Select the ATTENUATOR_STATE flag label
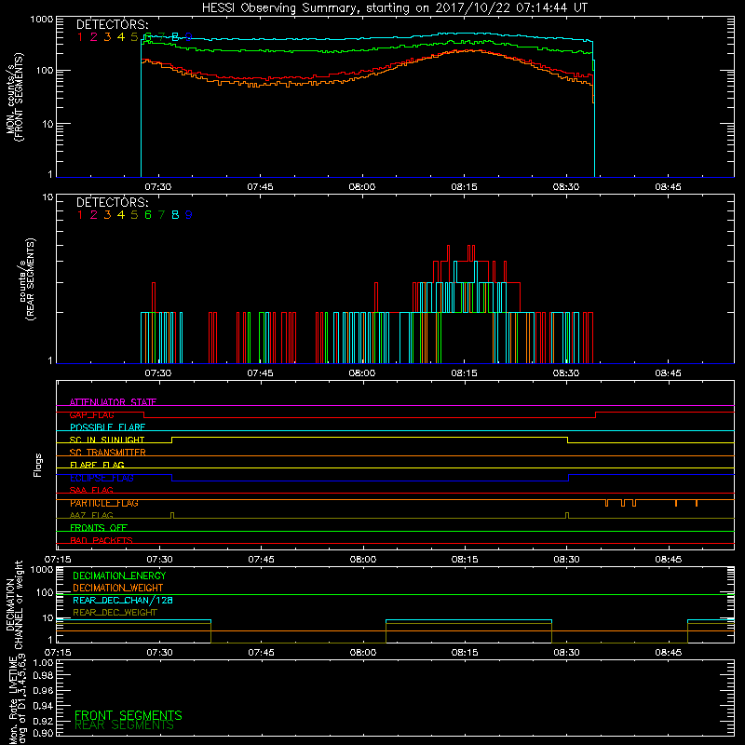 pos(113,402)
